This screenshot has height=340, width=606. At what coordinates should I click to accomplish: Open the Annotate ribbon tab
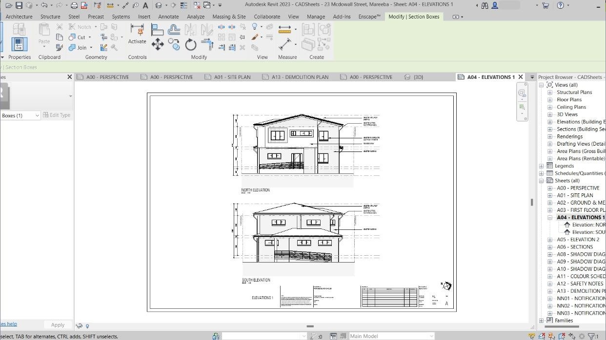point(168,17)
